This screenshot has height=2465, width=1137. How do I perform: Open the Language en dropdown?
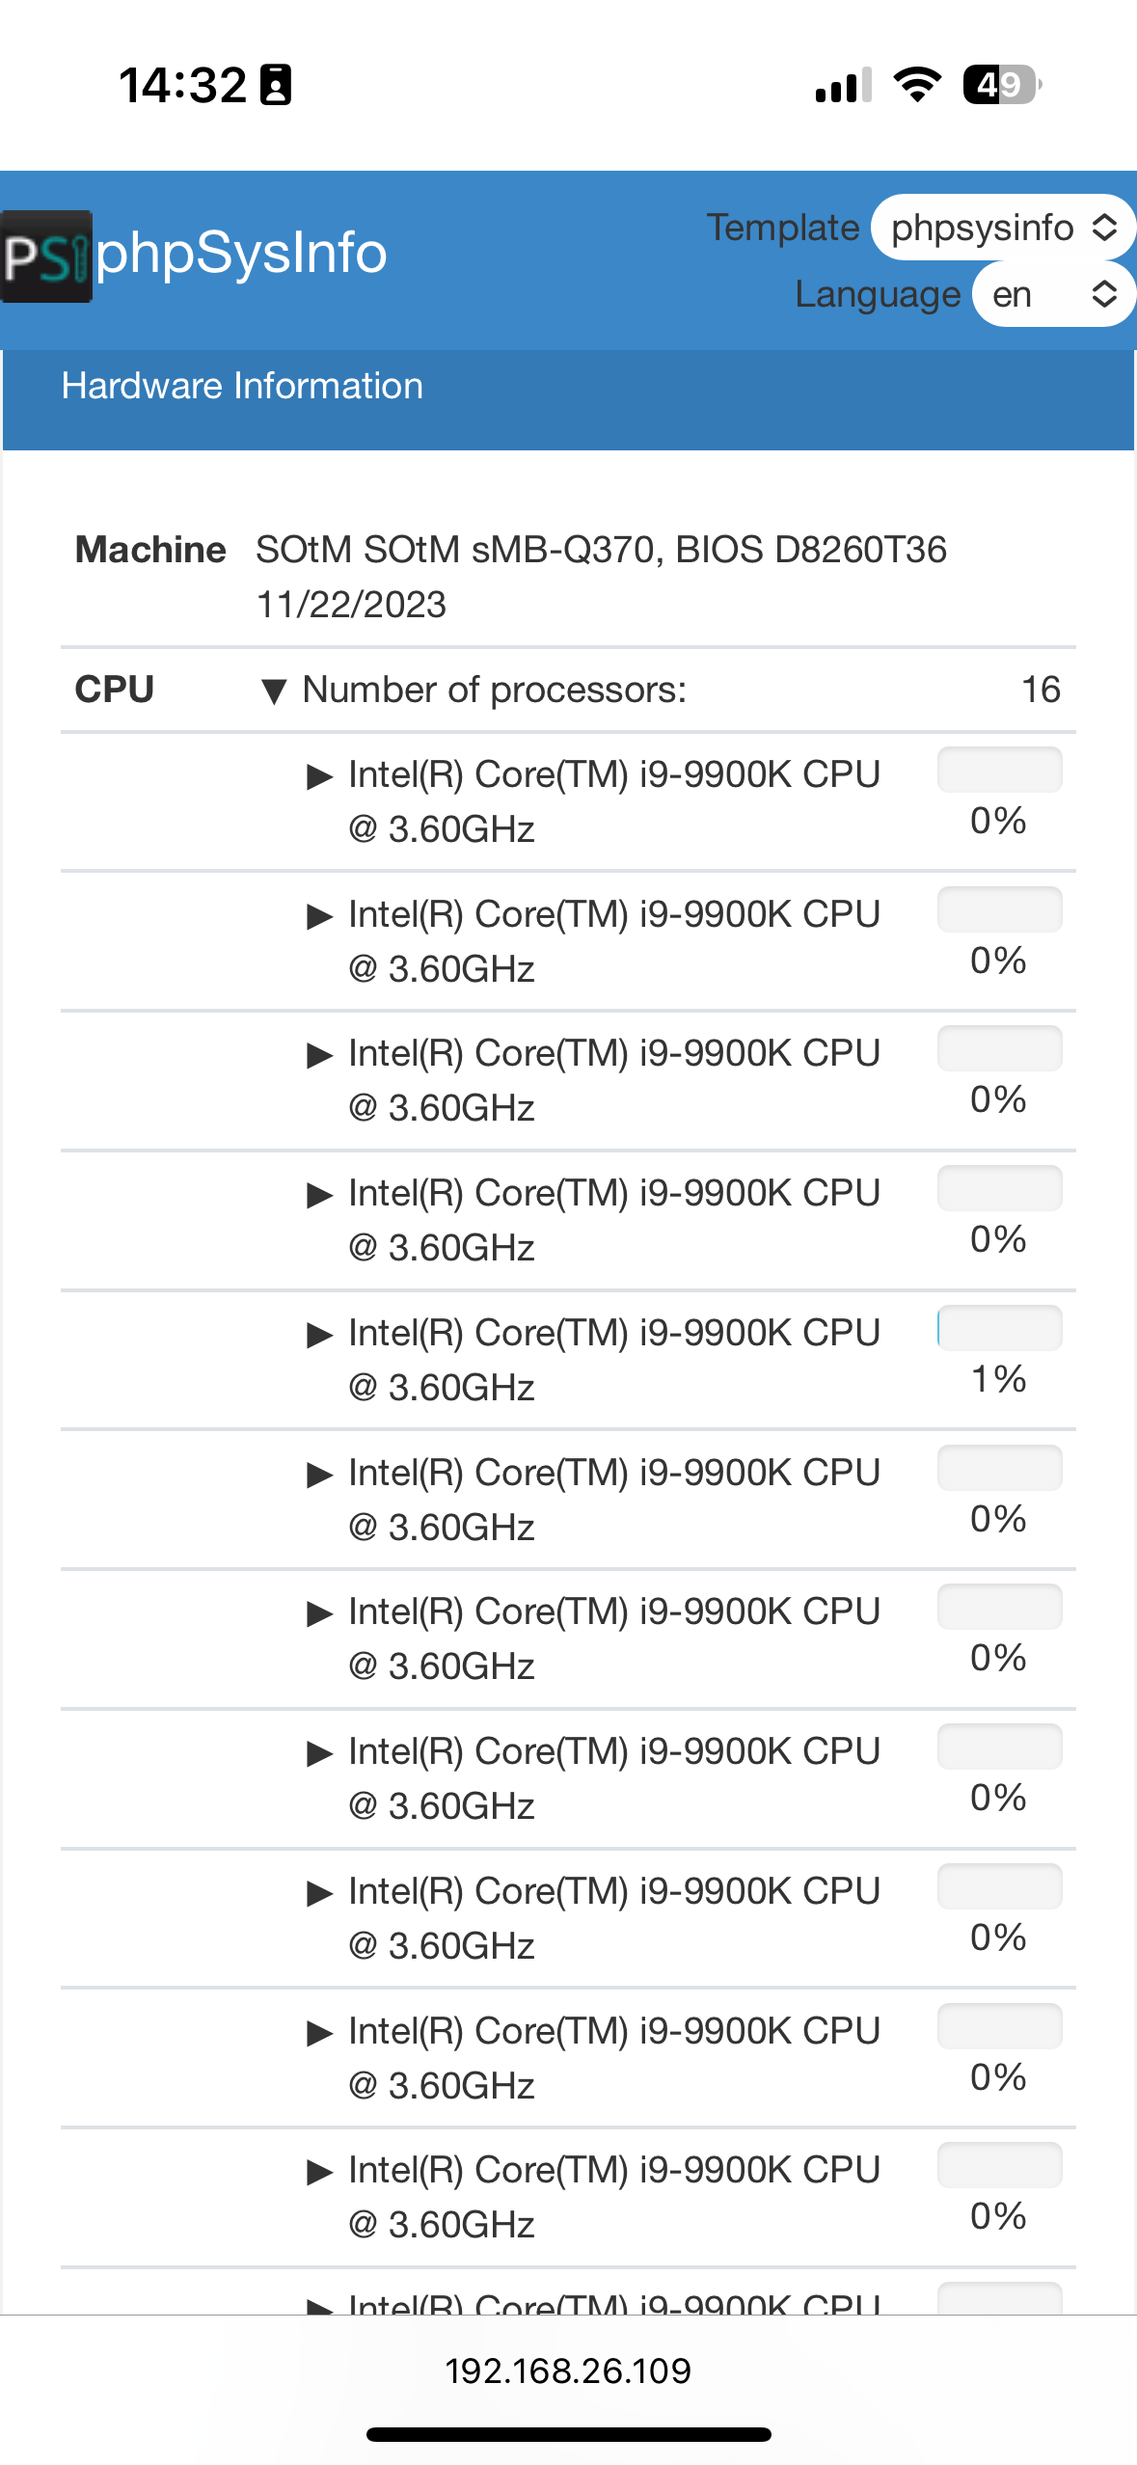click(x=1053, y=294)
